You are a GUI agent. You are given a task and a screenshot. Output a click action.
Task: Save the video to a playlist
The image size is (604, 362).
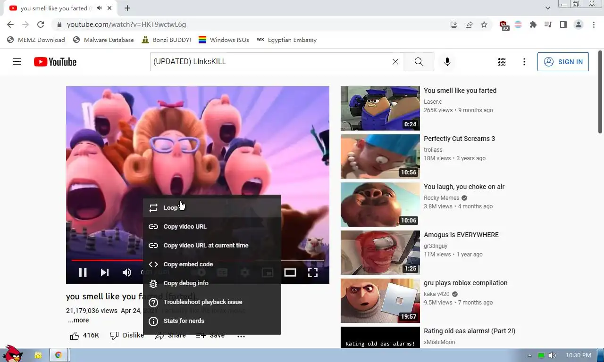(x=210, y=335)
